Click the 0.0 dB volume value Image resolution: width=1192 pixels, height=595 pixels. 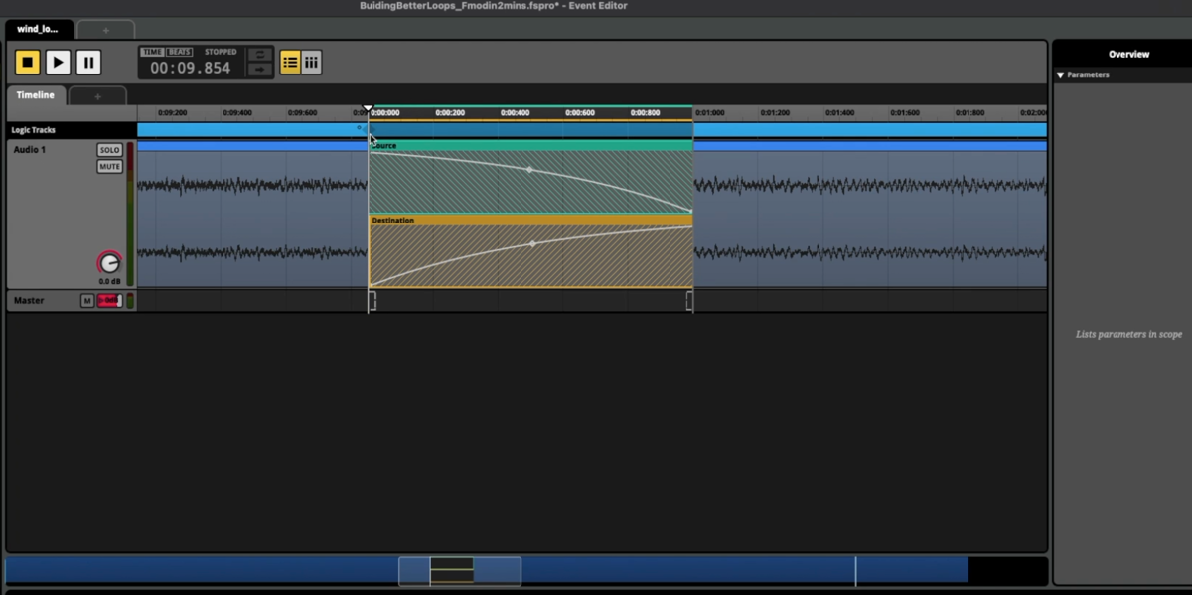point(109,281)
